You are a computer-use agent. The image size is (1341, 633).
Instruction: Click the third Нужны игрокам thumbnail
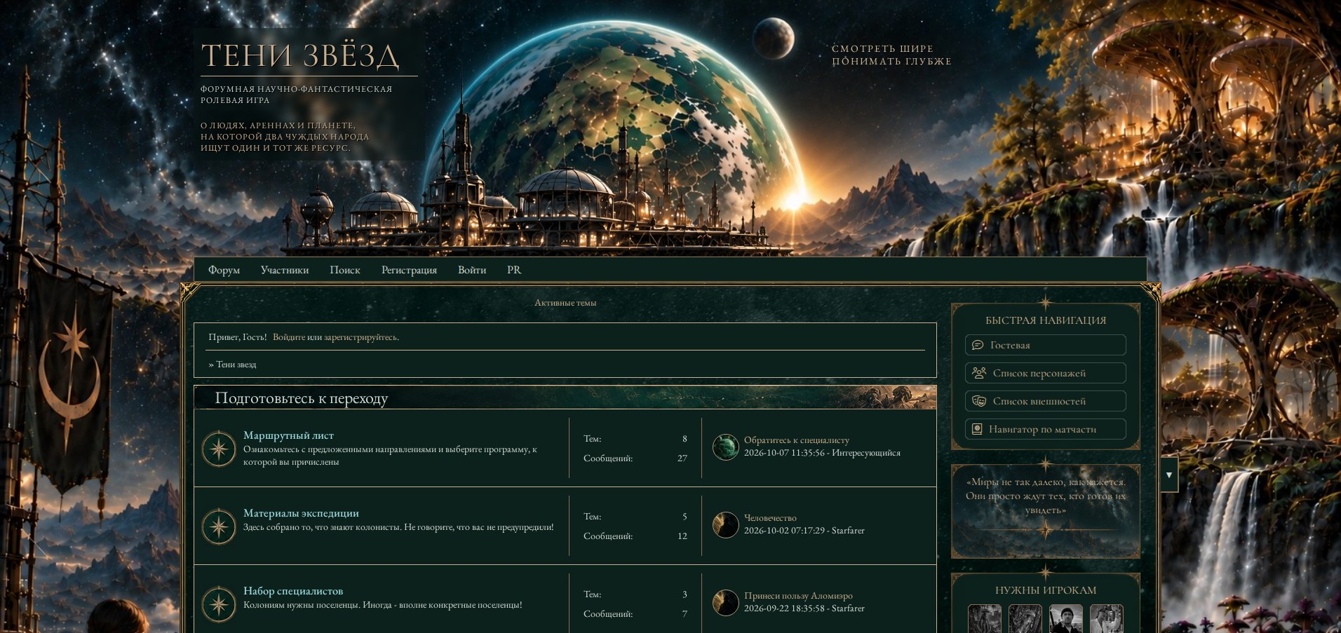[1066, 618]
